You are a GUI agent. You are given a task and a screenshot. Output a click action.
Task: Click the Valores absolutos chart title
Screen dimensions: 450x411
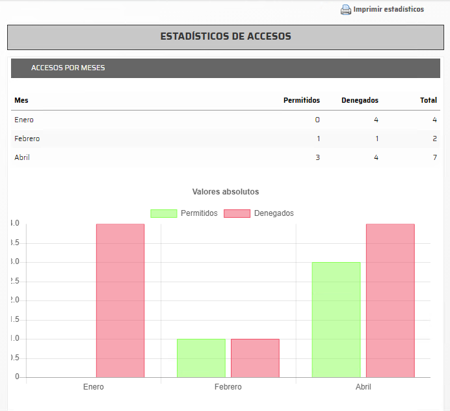click(226, 192)
